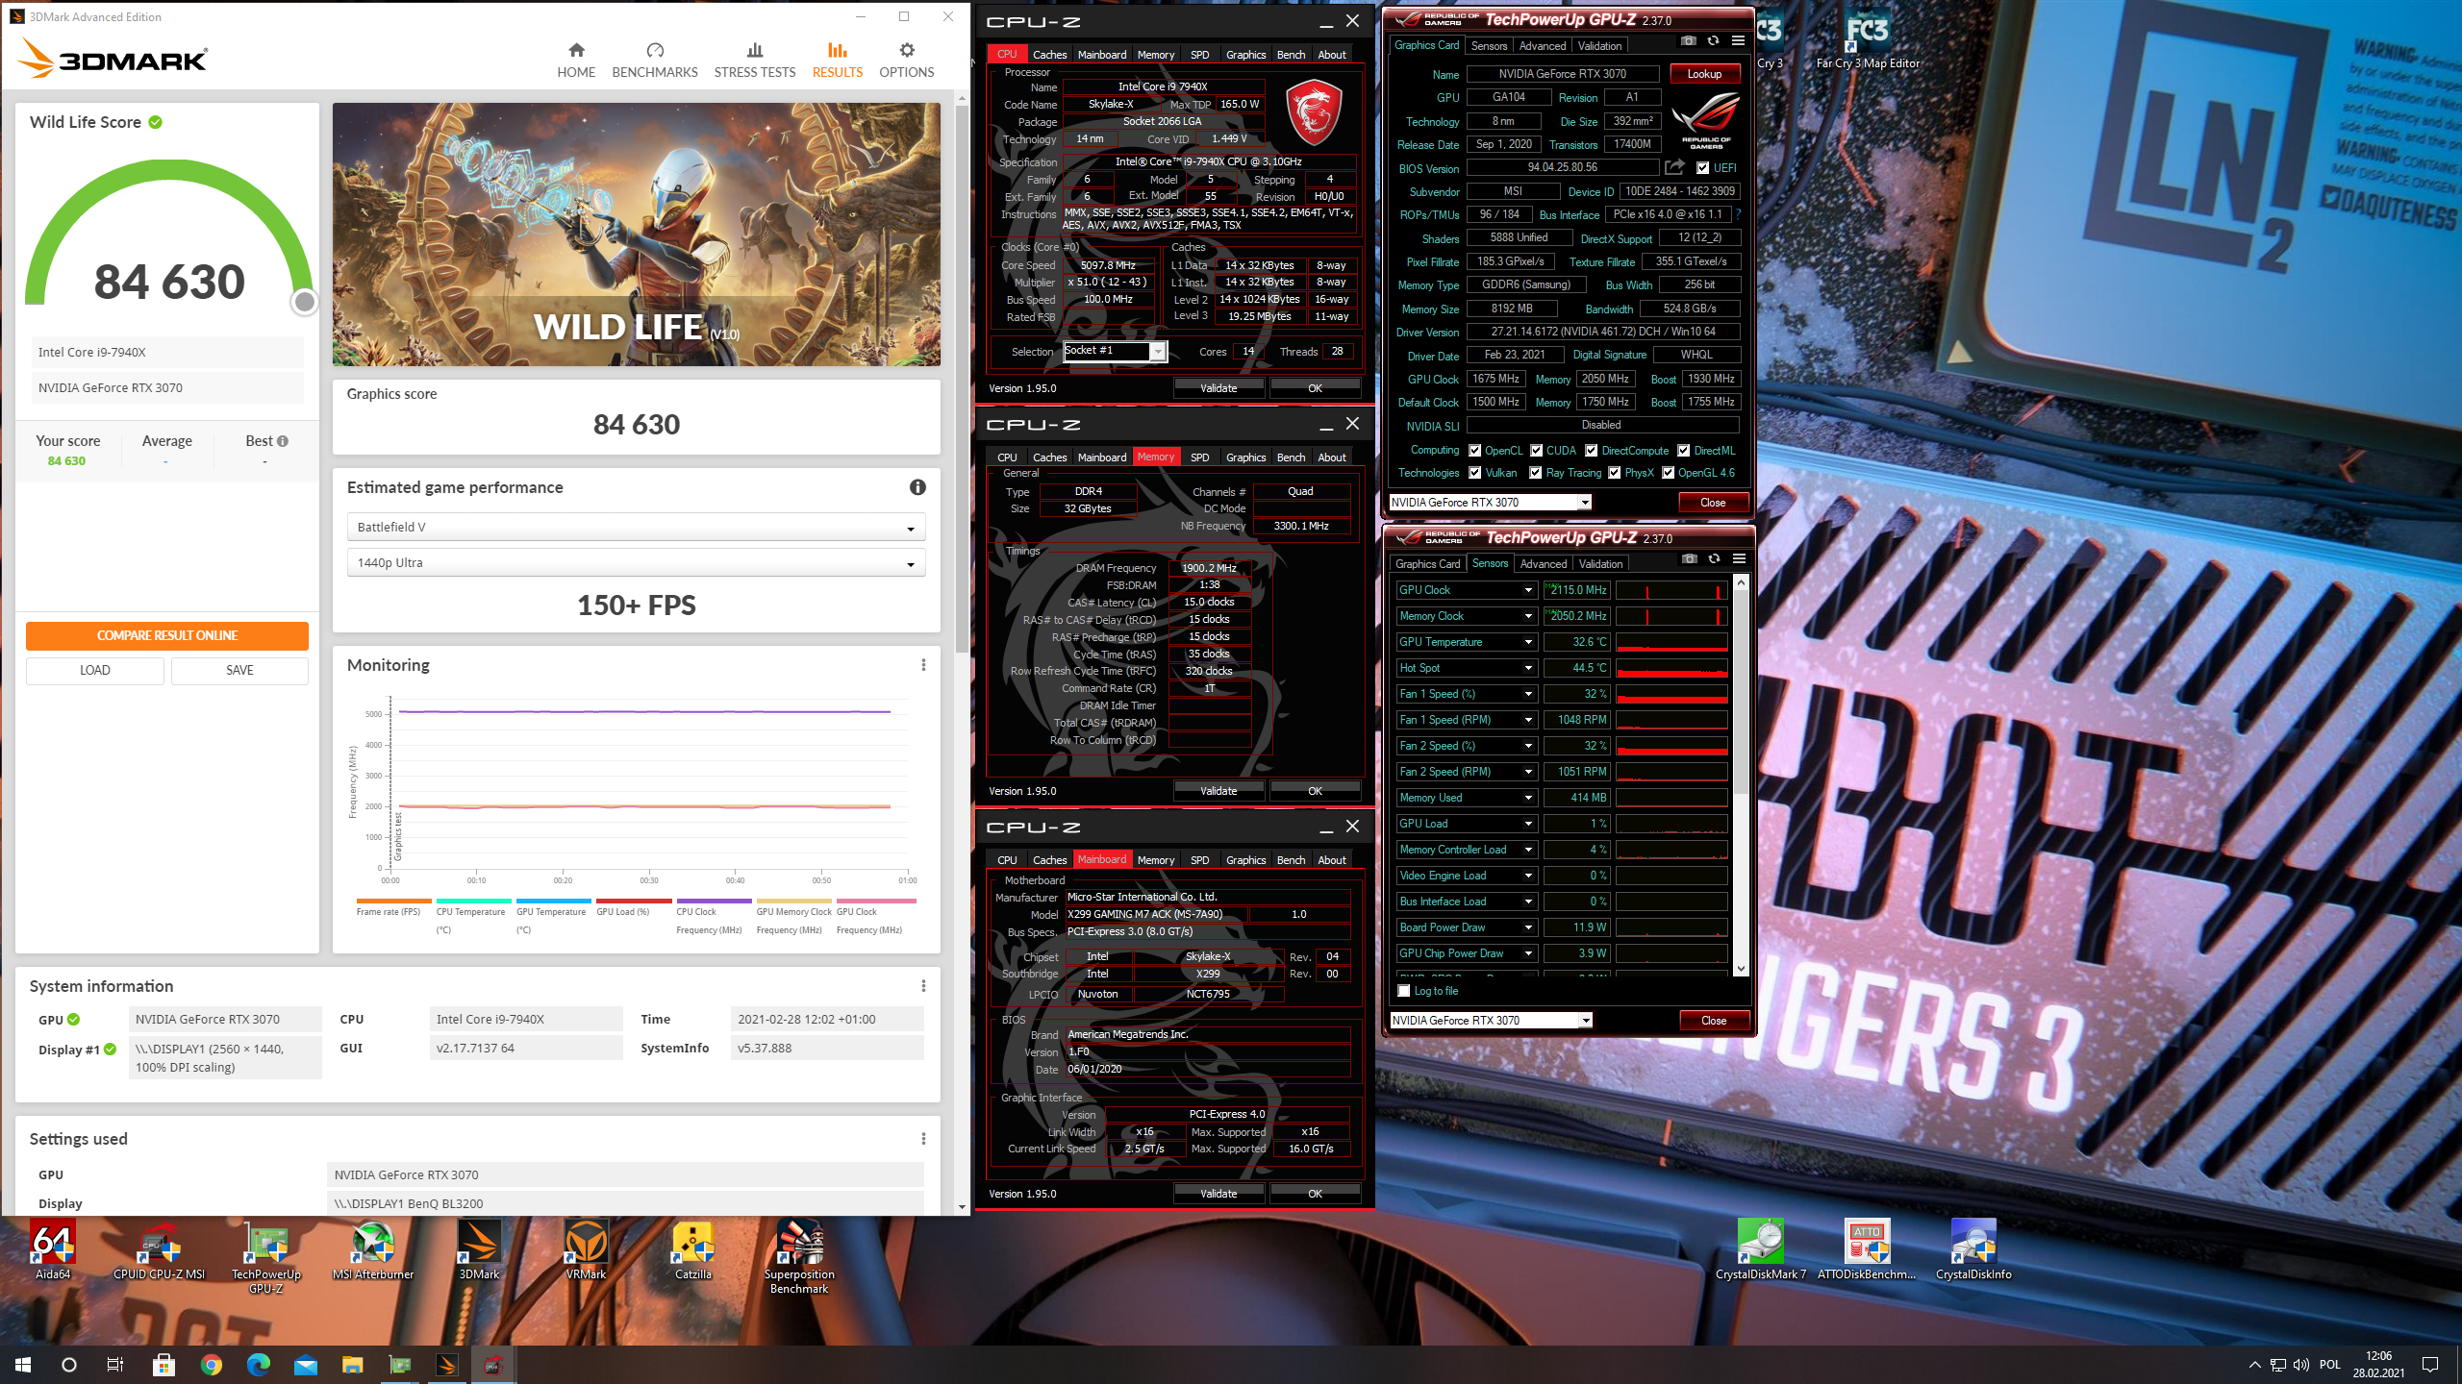Refresh the GPU-Z Graphics Card window

(1713, 41)
